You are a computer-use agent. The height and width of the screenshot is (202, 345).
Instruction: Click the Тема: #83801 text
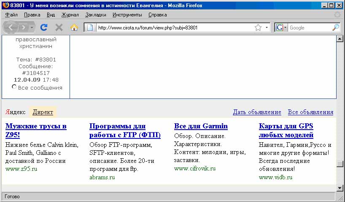[x=36, y=59]
